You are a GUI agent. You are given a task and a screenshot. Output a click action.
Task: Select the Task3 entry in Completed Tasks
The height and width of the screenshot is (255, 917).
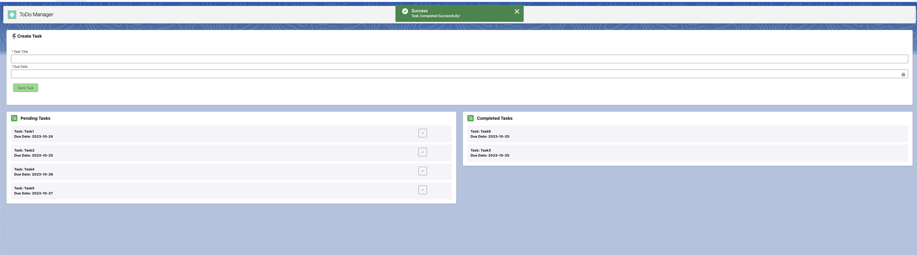[489, 153]
